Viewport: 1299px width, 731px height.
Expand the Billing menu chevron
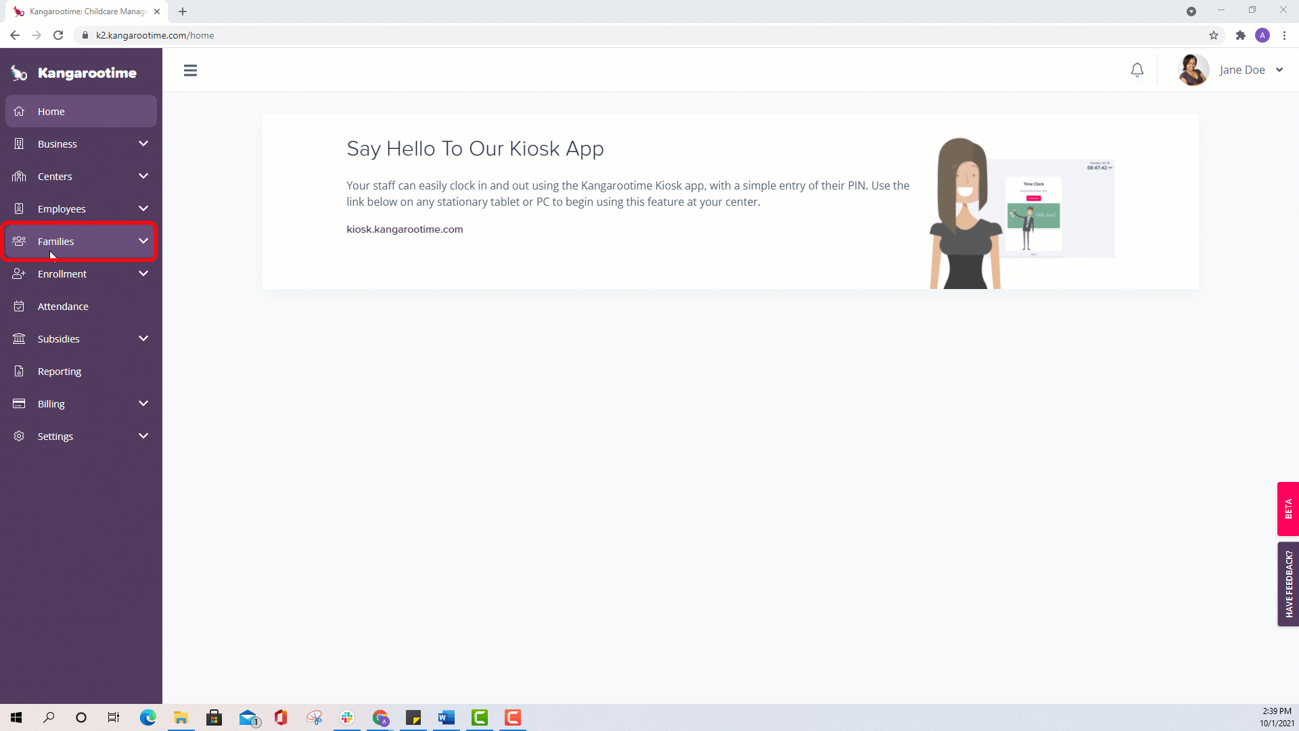[x=143, y=403]
